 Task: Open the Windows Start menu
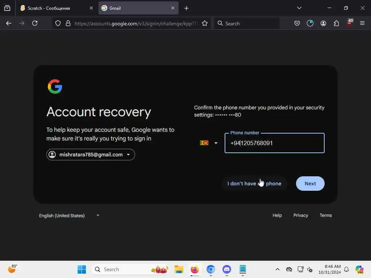(82, 269)
